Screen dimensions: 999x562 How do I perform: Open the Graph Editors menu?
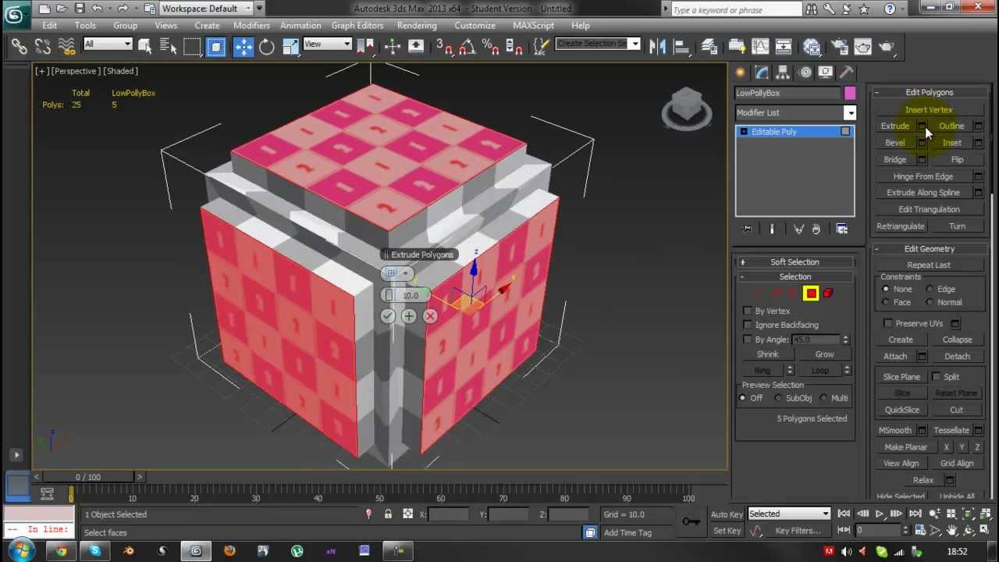tap(357, 26)
